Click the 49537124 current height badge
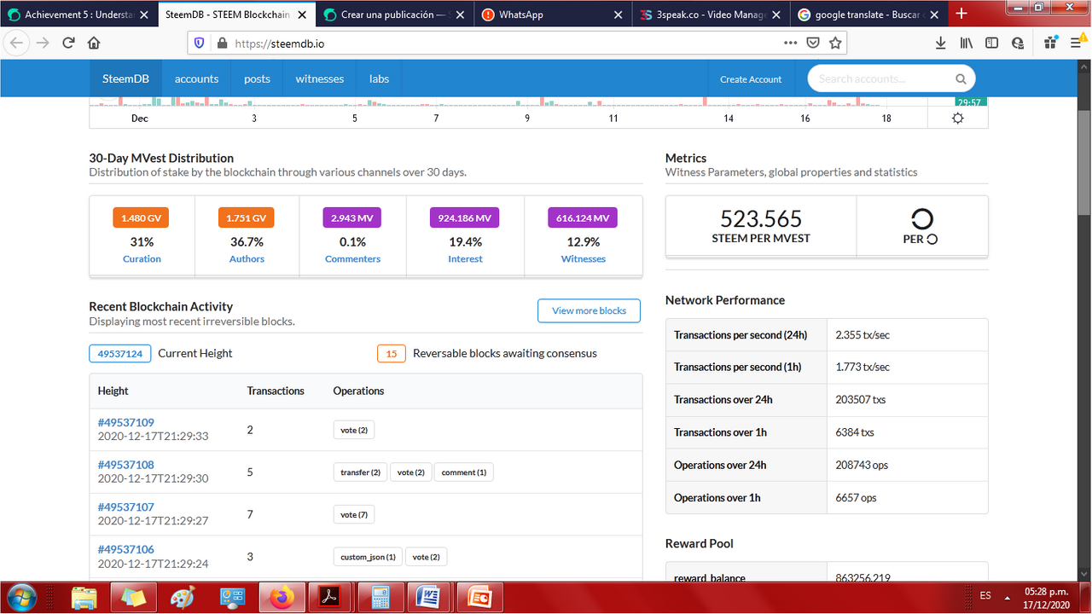This screenshot has height=614, width=1092. point(120,353)
